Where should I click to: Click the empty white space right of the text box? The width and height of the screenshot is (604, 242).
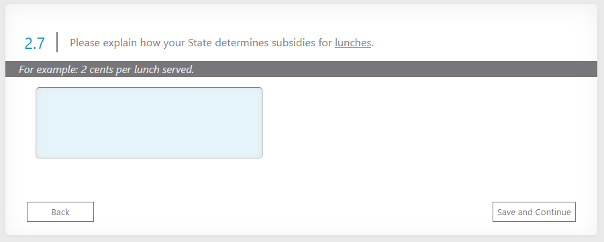click(x=423, y=123)
